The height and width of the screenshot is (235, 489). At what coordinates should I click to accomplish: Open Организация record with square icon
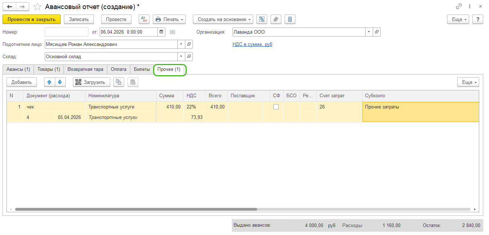pos(377,32)
